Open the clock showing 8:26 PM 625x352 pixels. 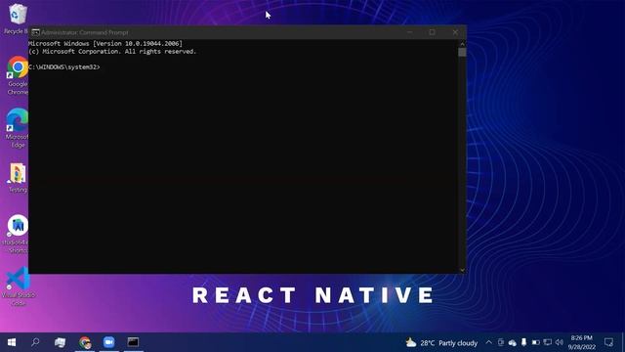coord(582,342)
